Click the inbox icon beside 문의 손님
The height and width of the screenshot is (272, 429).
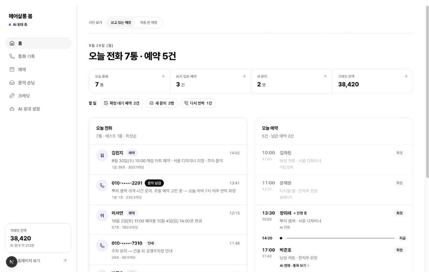click(12, 83)
